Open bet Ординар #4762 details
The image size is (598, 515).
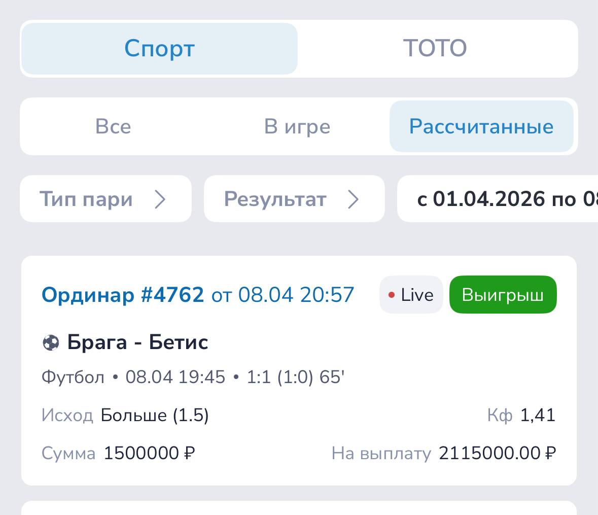click(x=122, y=295)
